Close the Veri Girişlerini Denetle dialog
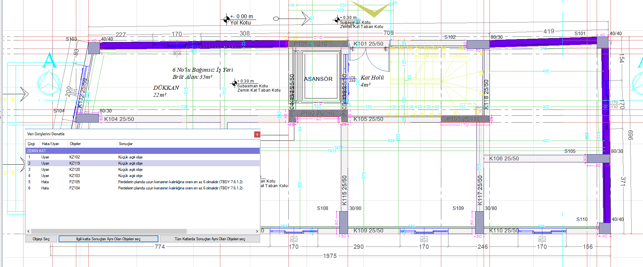 (x=257, y=134)
